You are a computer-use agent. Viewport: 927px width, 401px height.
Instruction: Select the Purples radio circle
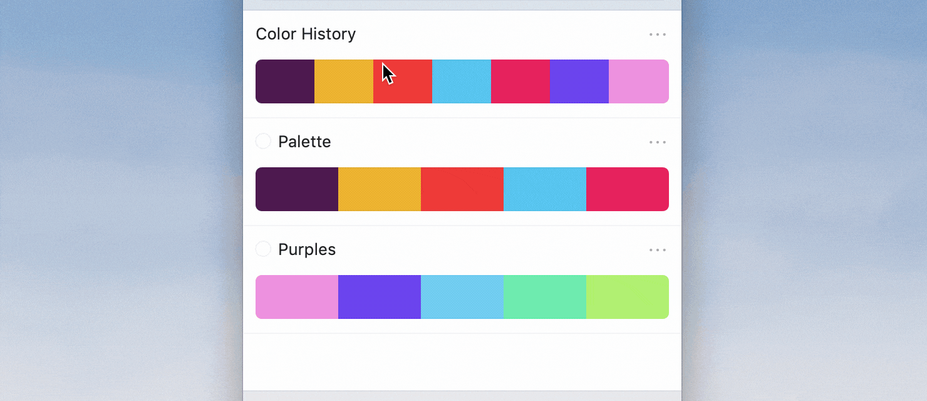tap(263, 249)
